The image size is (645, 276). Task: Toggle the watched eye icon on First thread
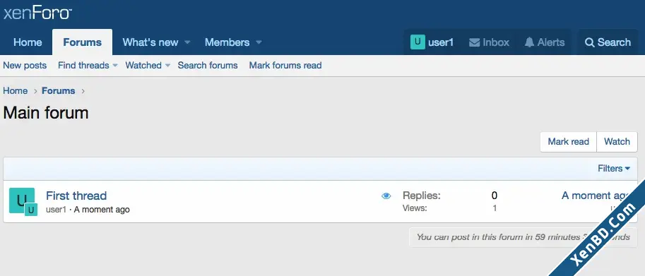point(386,196)
